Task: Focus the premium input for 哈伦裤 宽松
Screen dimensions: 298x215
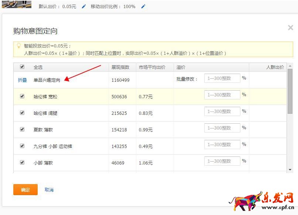Action: (222, 95)
